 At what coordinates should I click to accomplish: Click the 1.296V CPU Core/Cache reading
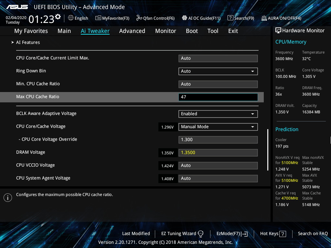point(167,127)
